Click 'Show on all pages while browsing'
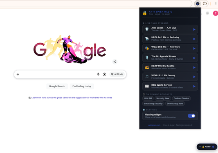This screenshot has width=218, height=153. pyautogui.click(x=160, y=117)
